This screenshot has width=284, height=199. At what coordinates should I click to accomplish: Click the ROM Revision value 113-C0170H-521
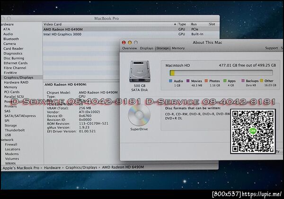point(94,124)
